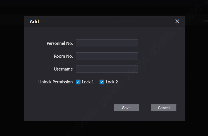Click the "Unlock Permission" label

[56, 82]
